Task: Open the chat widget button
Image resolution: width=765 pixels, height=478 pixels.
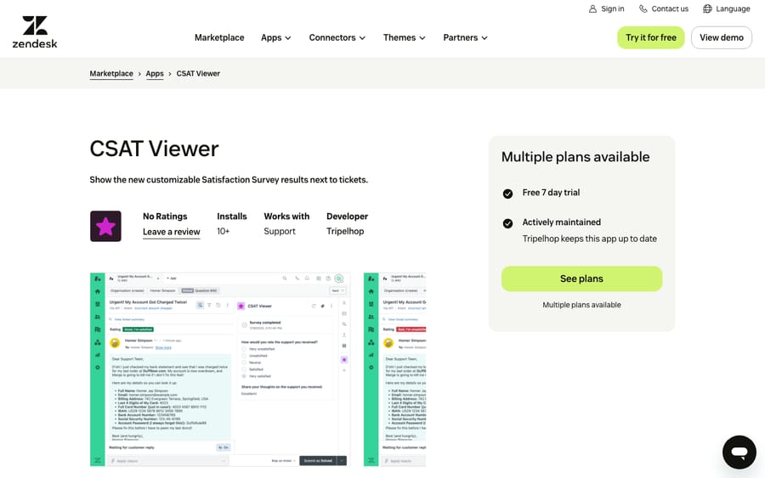Action: [x=739, y=453]
